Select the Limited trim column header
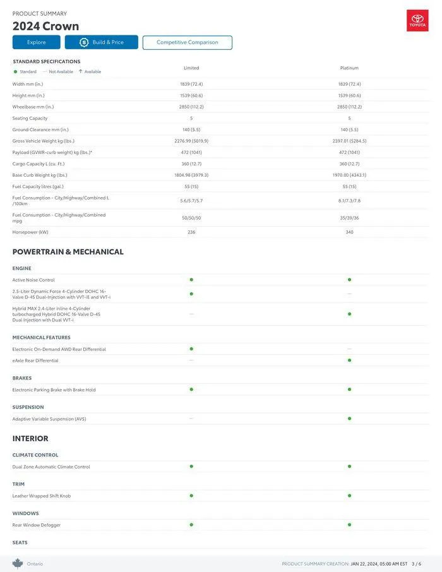The width and height of the screenshot is (442, 572). coord(191,68)
